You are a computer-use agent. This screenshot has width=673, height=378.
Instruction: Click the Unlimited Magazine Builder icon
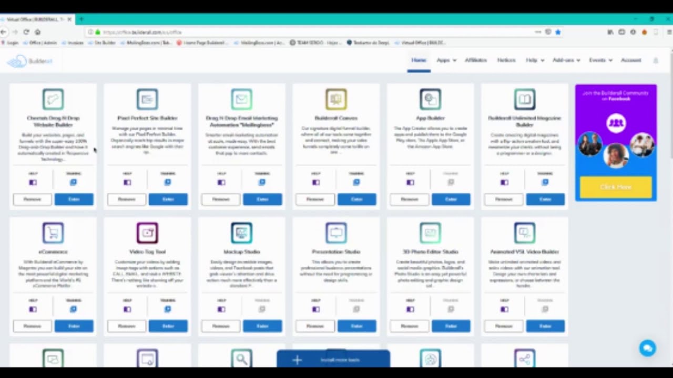[x=525, y=99]
